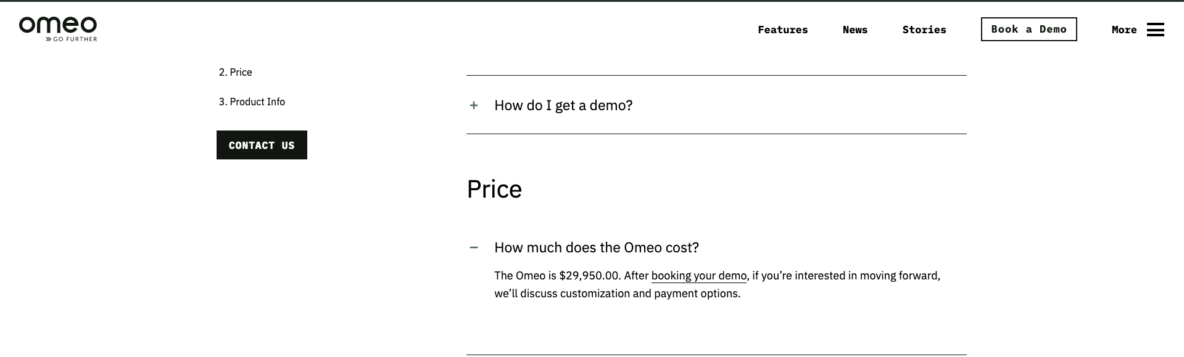Click the Price section heading
Viewport: 1184px width, 357px height.
pyautogui.click(x=494, y=189)
